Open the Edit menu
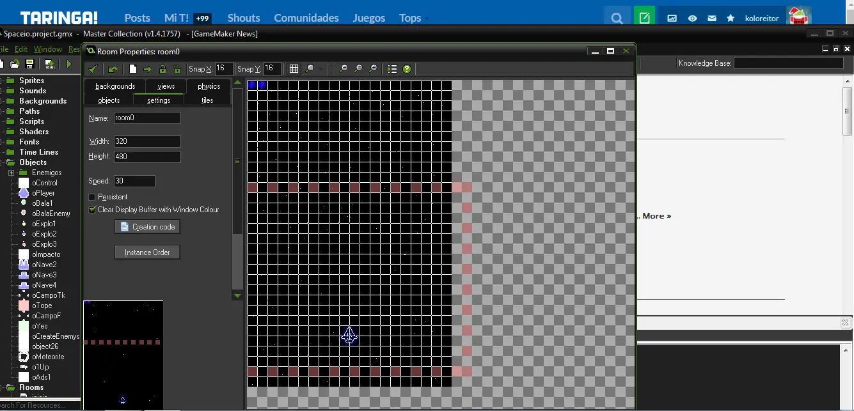This screenshot has height=411, width=854. pos(21,49)
